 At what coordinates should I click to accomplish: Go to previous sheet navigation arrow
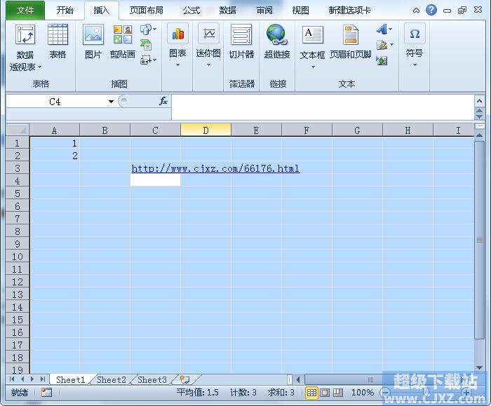point(22,379)
